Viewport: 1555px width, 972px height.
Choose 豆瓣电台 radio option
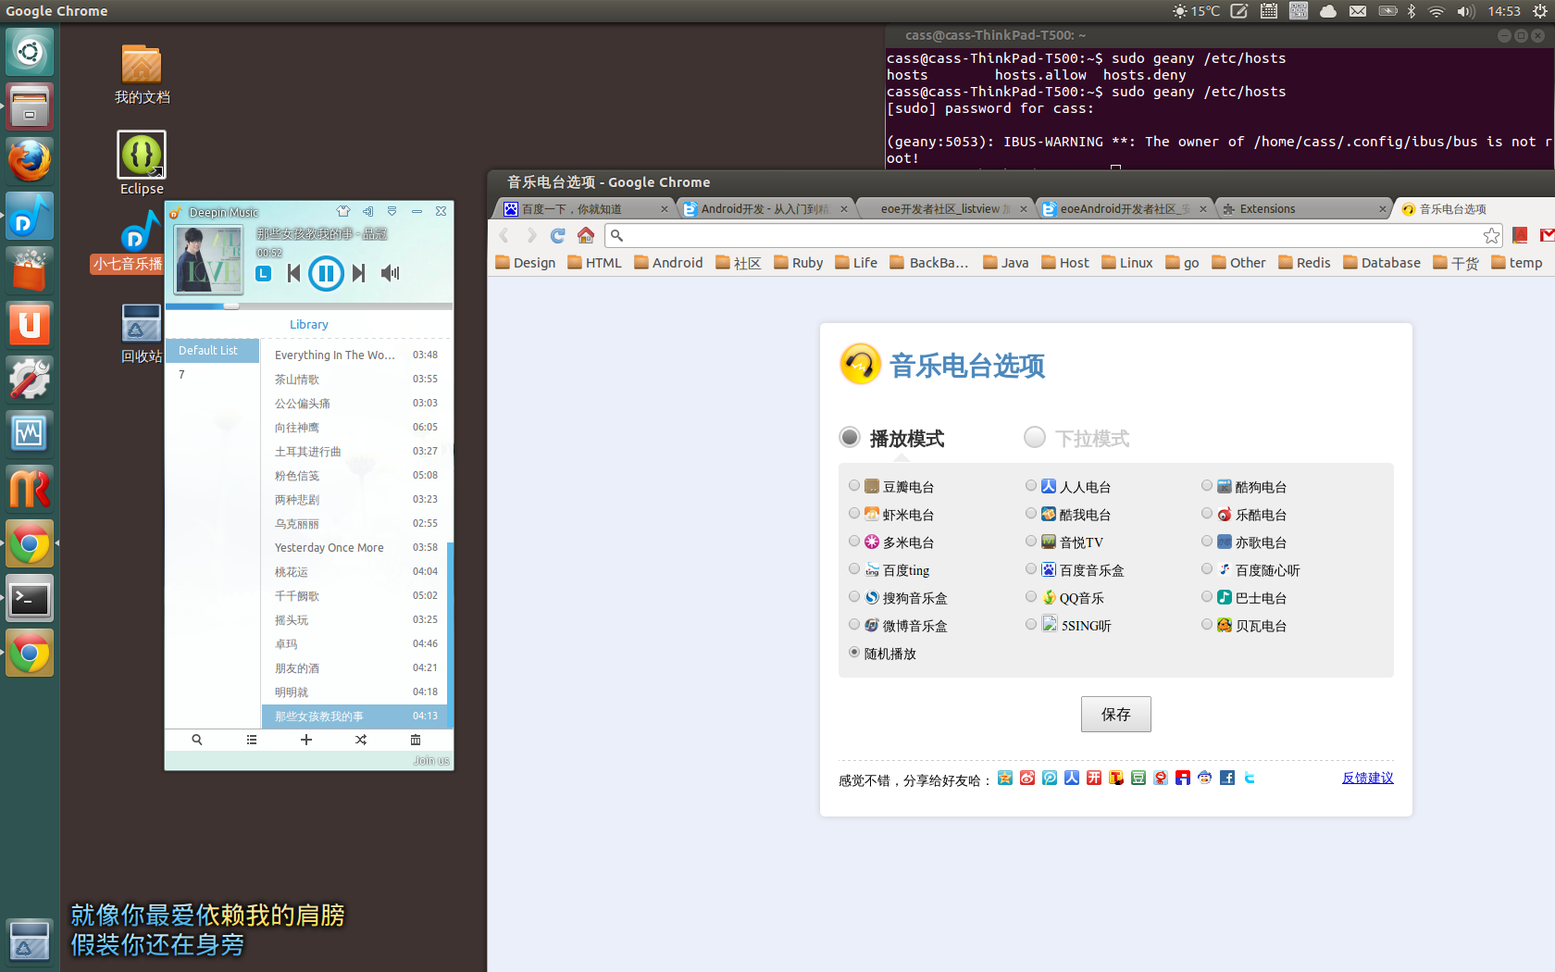(x=854, y=485)
